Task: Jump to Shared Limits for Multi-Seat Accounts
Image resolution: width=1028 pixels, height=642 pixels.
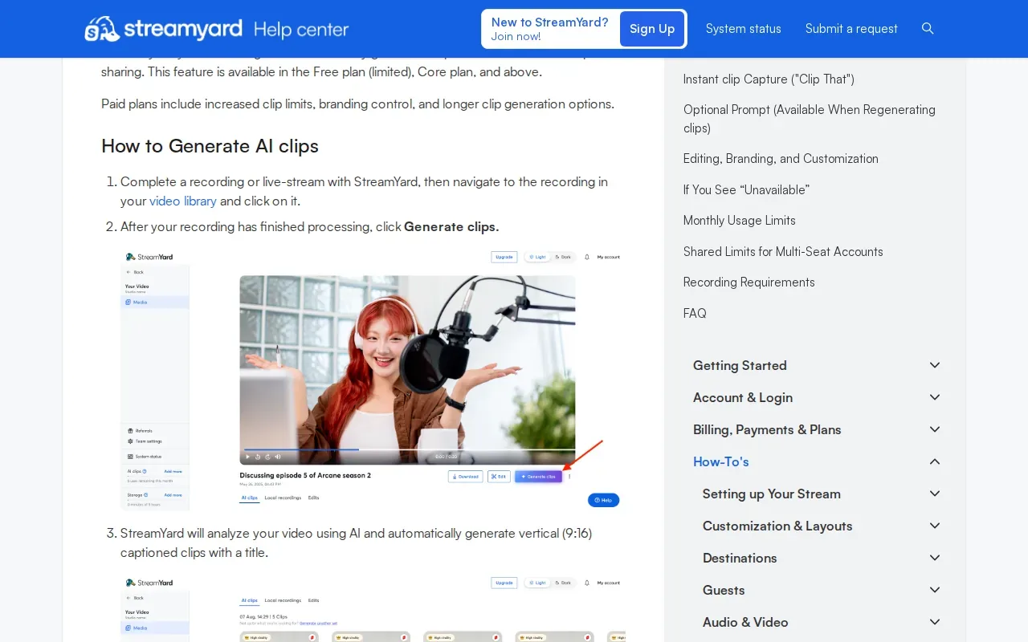Action: point(783,251)
